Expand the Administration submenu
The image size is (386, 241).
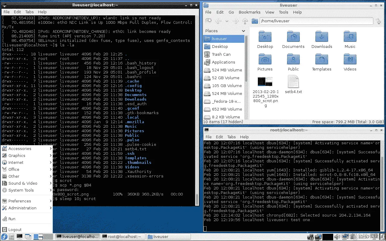[26, 208]
